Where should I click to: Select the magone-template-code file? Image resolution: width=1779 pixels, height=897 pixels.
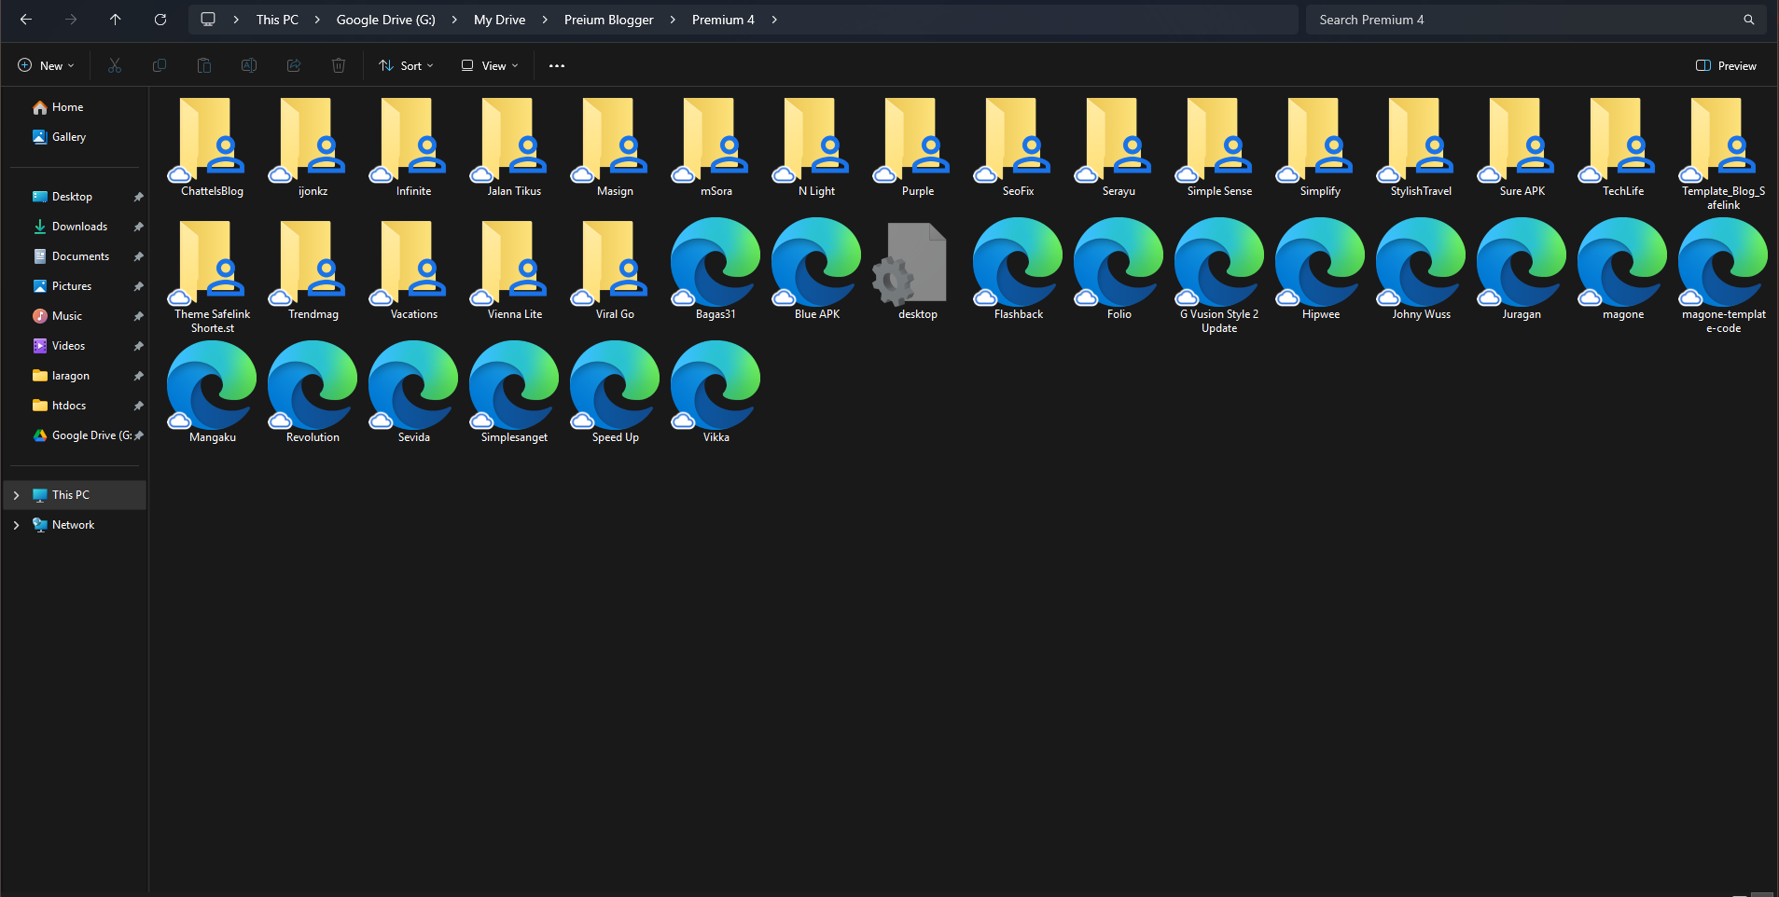pyautogui.click(x=1723, y=276)
